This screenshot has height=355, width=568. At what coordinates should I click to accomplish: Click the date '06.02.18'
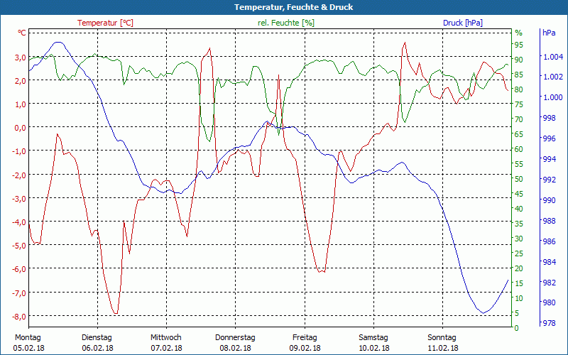click(x=97, y=349)
